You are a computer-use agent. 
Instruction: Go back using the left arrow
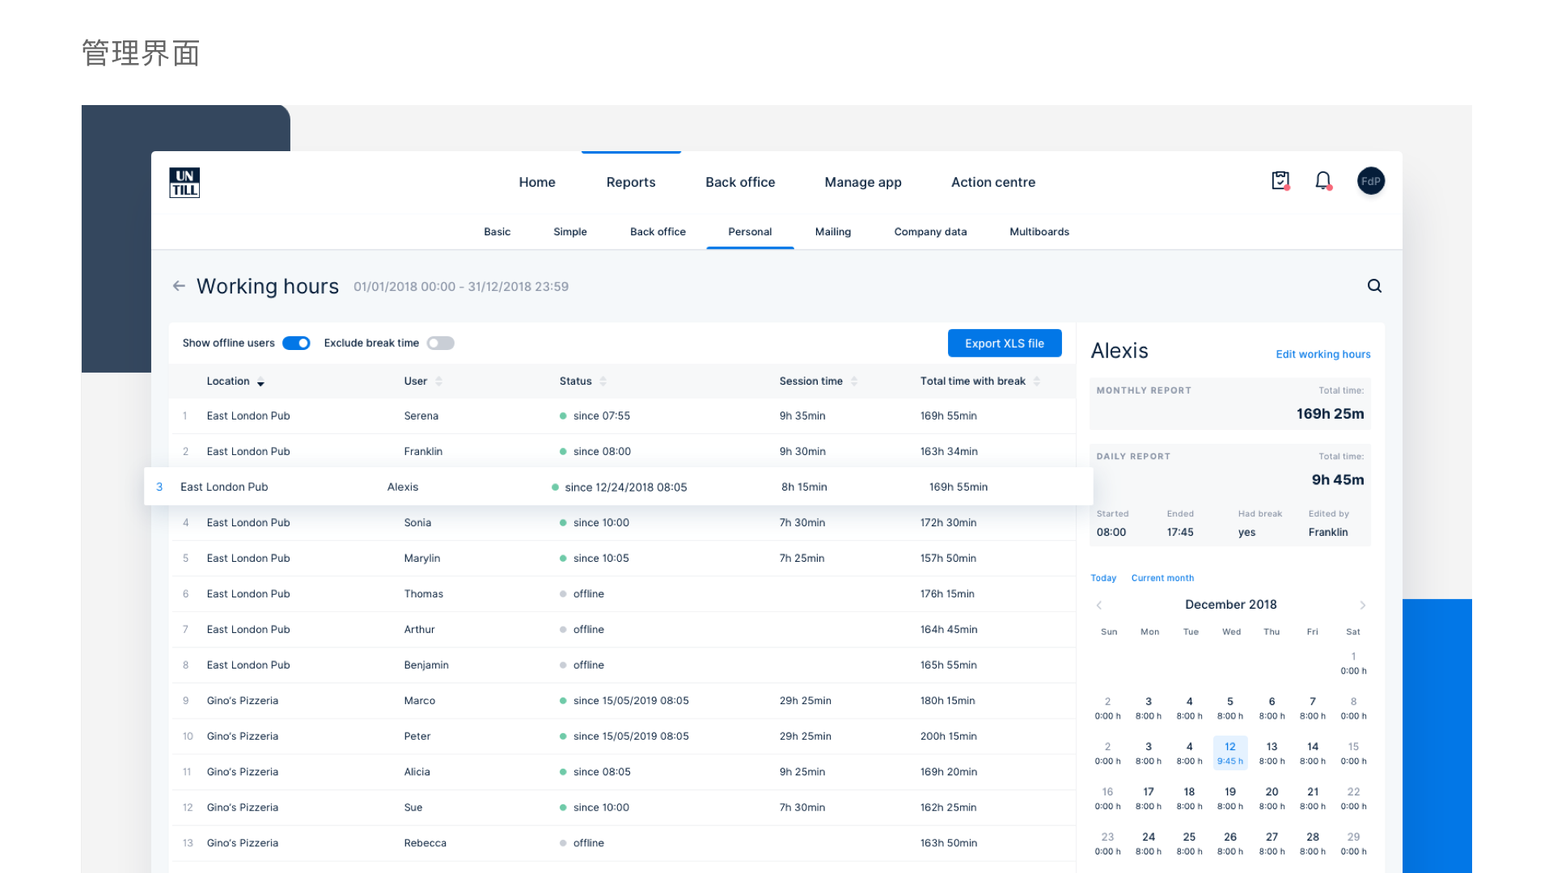[x=179, y=286]
